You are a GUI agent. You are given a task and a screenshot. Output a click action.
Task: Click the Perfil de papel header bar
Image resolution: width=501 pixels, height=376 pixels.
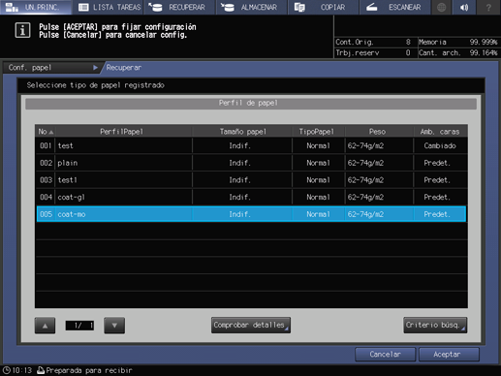point(251,104)
